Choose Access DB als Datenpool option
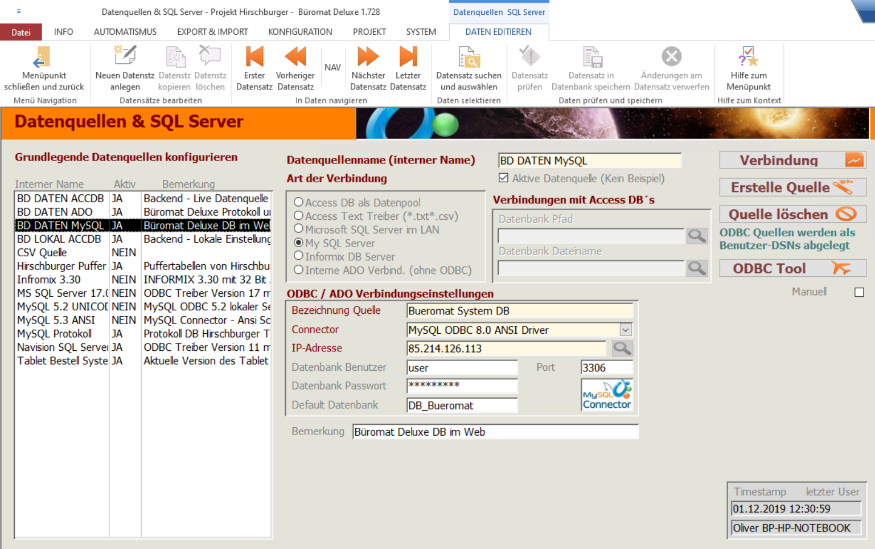This screenshot has height=549, width=875. (x=298, y=202)
